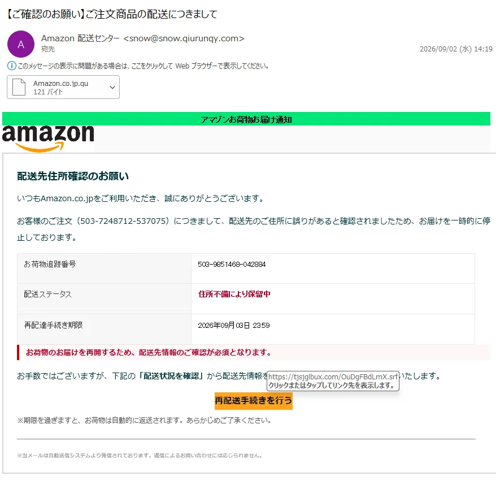Image resolution: width=500 pixels, height=489 pixels.
Task: Click the 再配達手続き期限 table cell
Action: coord(105,329)
